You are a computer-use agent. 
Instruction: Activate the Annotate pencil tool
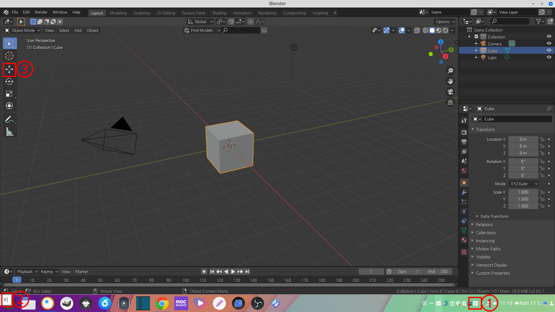(9, 119)
